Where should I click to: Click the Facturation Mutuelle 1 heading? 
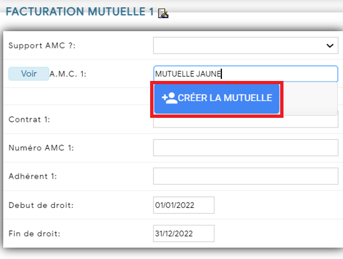click(x=80, y=12)
